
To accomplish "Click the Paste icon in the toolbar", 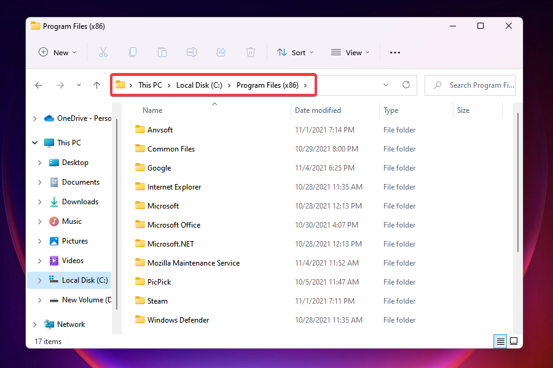I will 162,52.
